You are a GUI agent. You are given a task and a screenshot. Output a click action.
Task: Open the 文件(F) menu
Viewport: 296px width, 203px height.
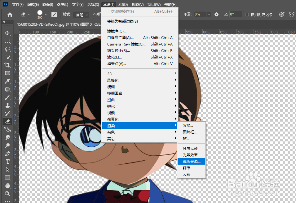coord(18,5)
